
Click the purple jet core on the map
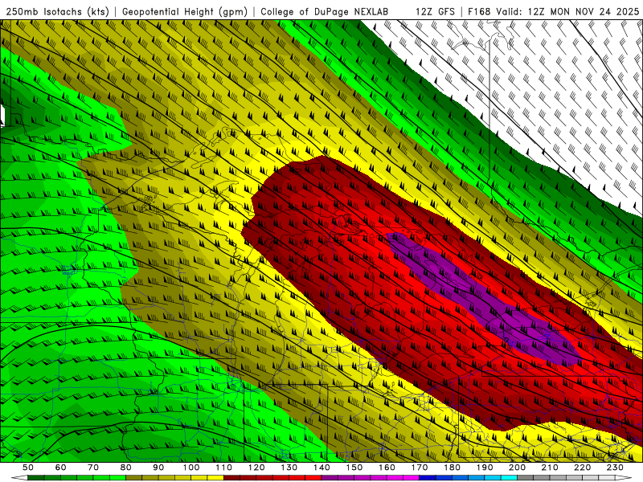(484, 299)
